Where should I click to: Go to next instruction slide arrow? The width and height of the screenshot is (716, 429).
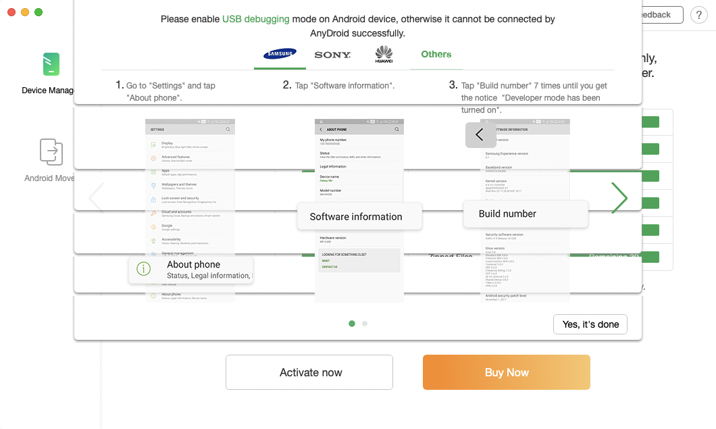click(619, 198)
